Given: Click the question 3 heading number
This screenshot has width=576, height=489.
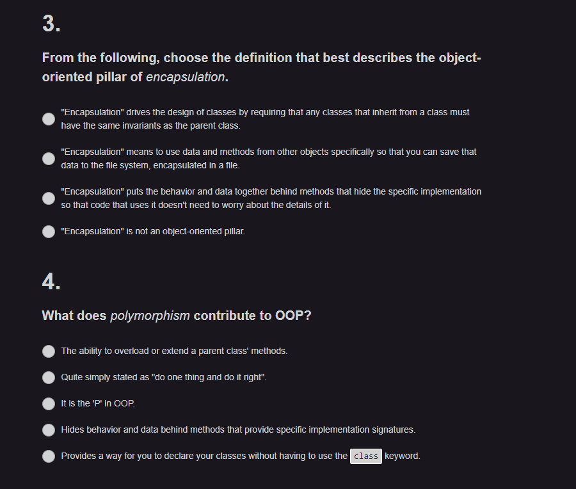Looking at the screenshot, I should [49, 23].
